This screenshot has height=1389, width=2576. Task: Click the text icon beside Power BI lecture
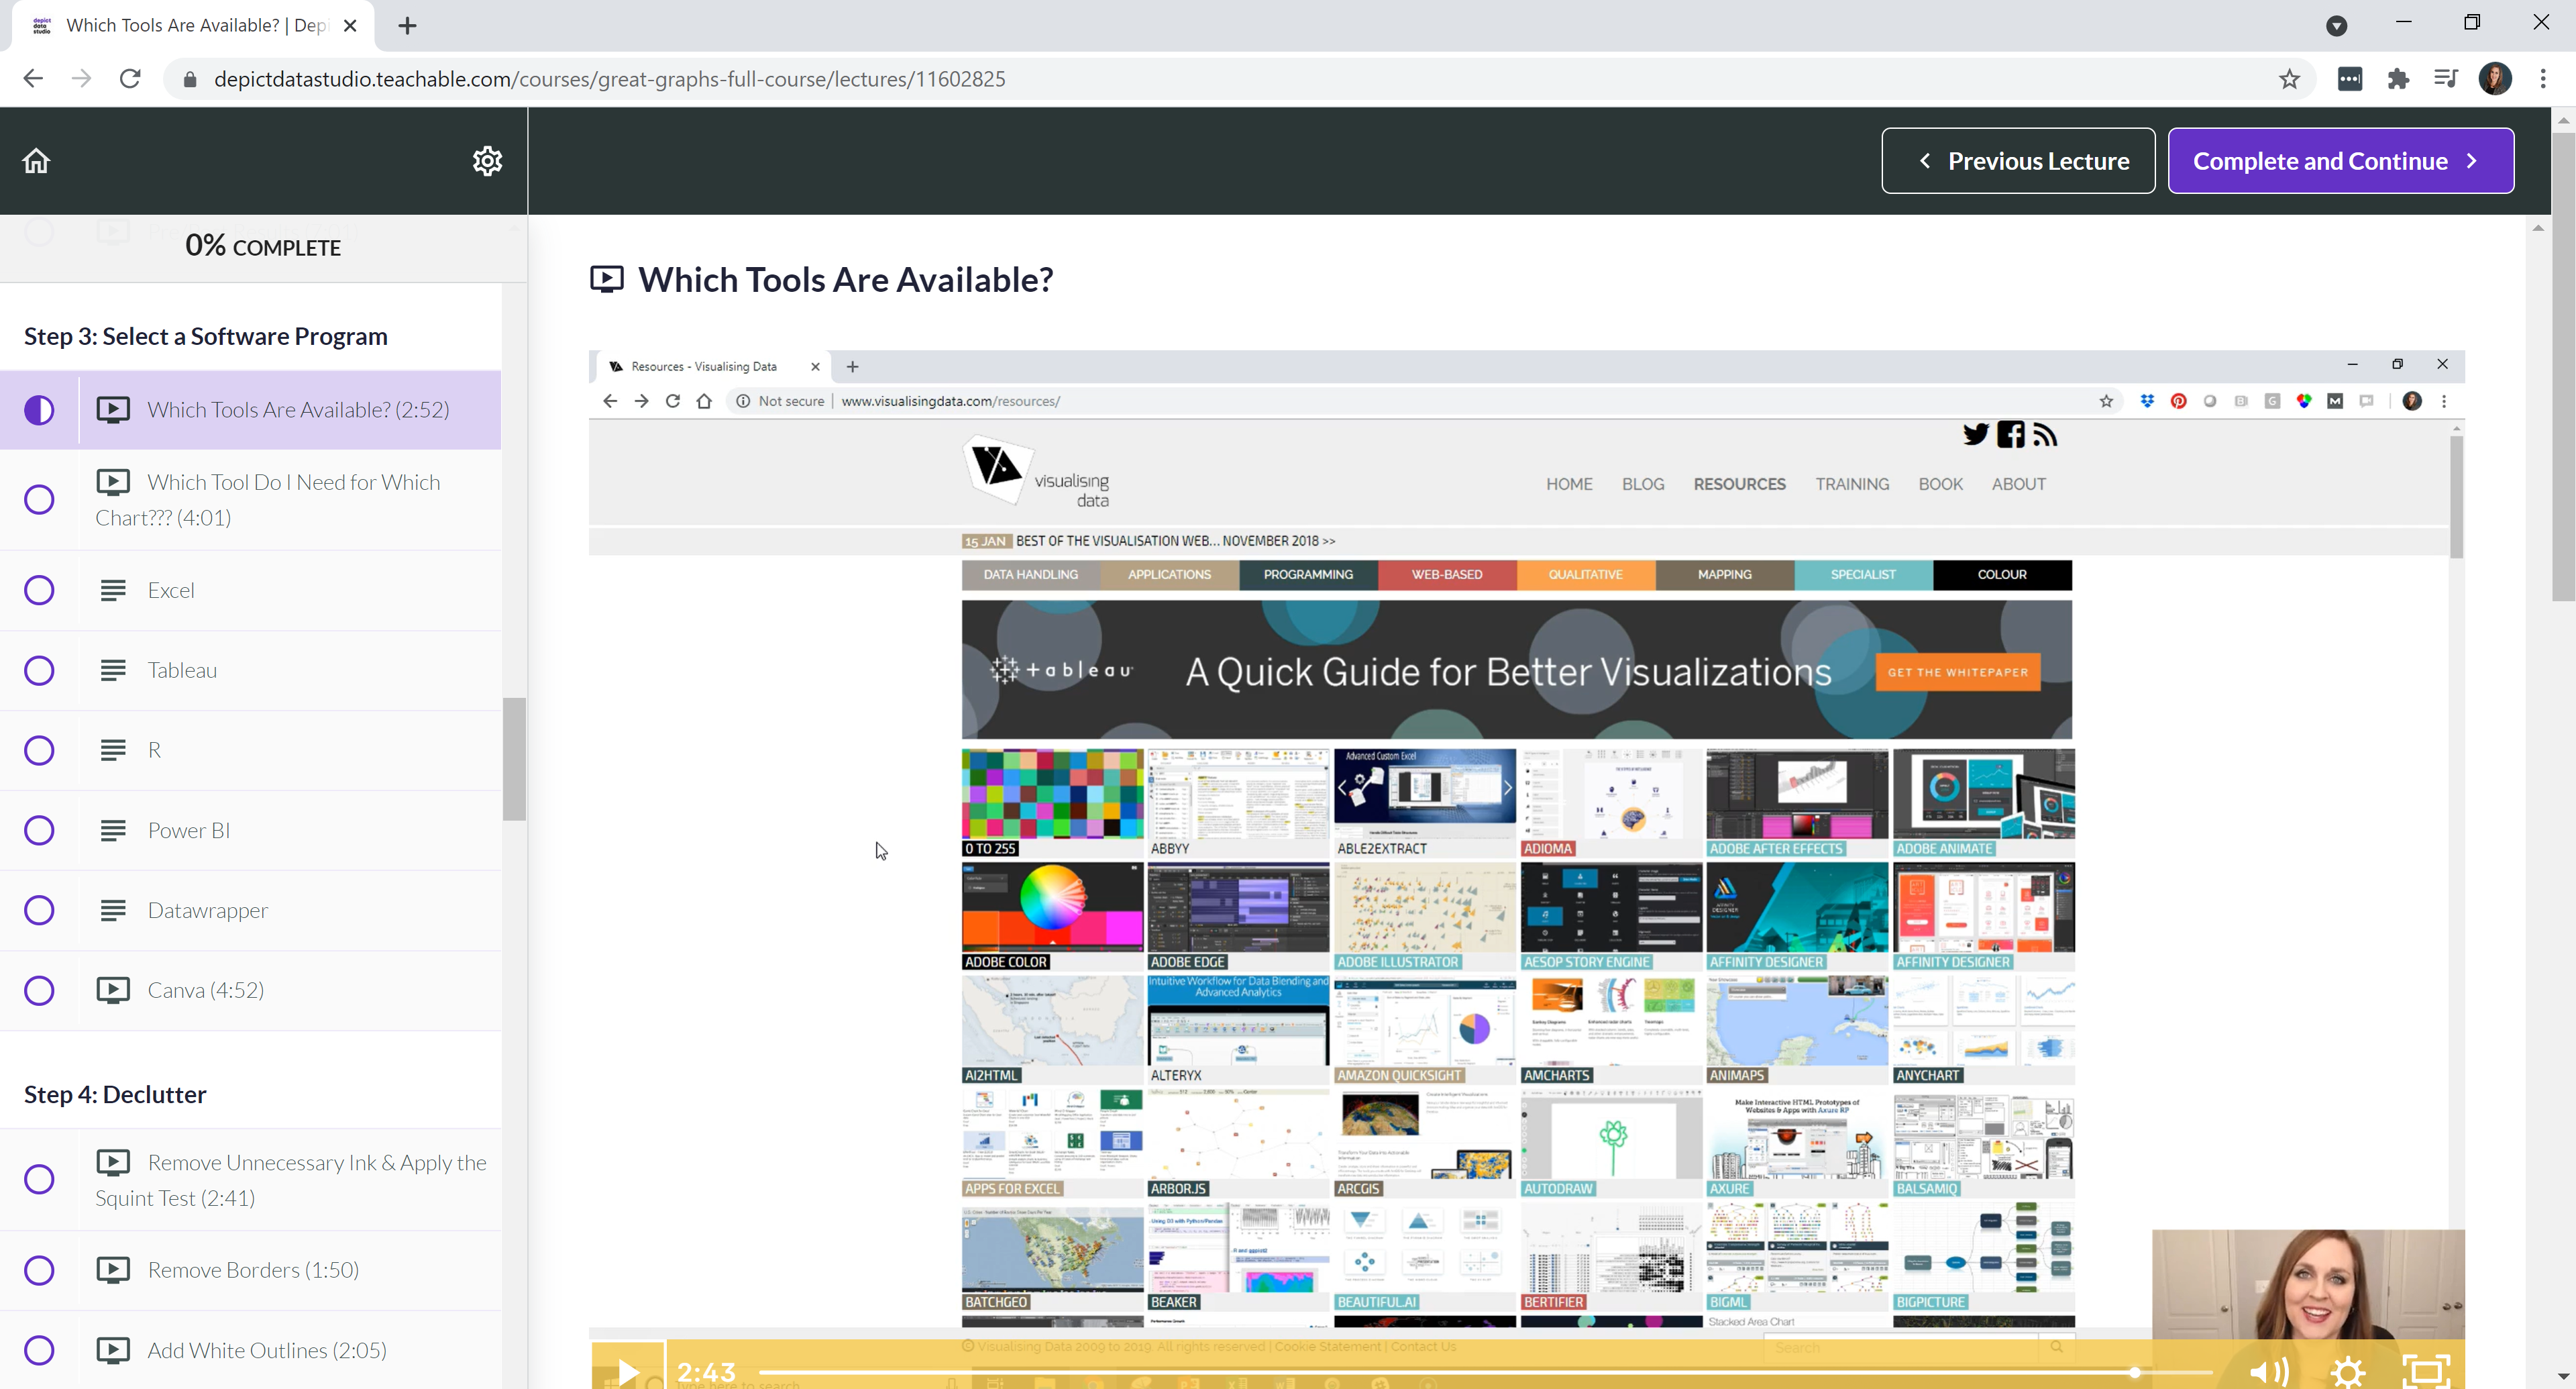[113, 831]
